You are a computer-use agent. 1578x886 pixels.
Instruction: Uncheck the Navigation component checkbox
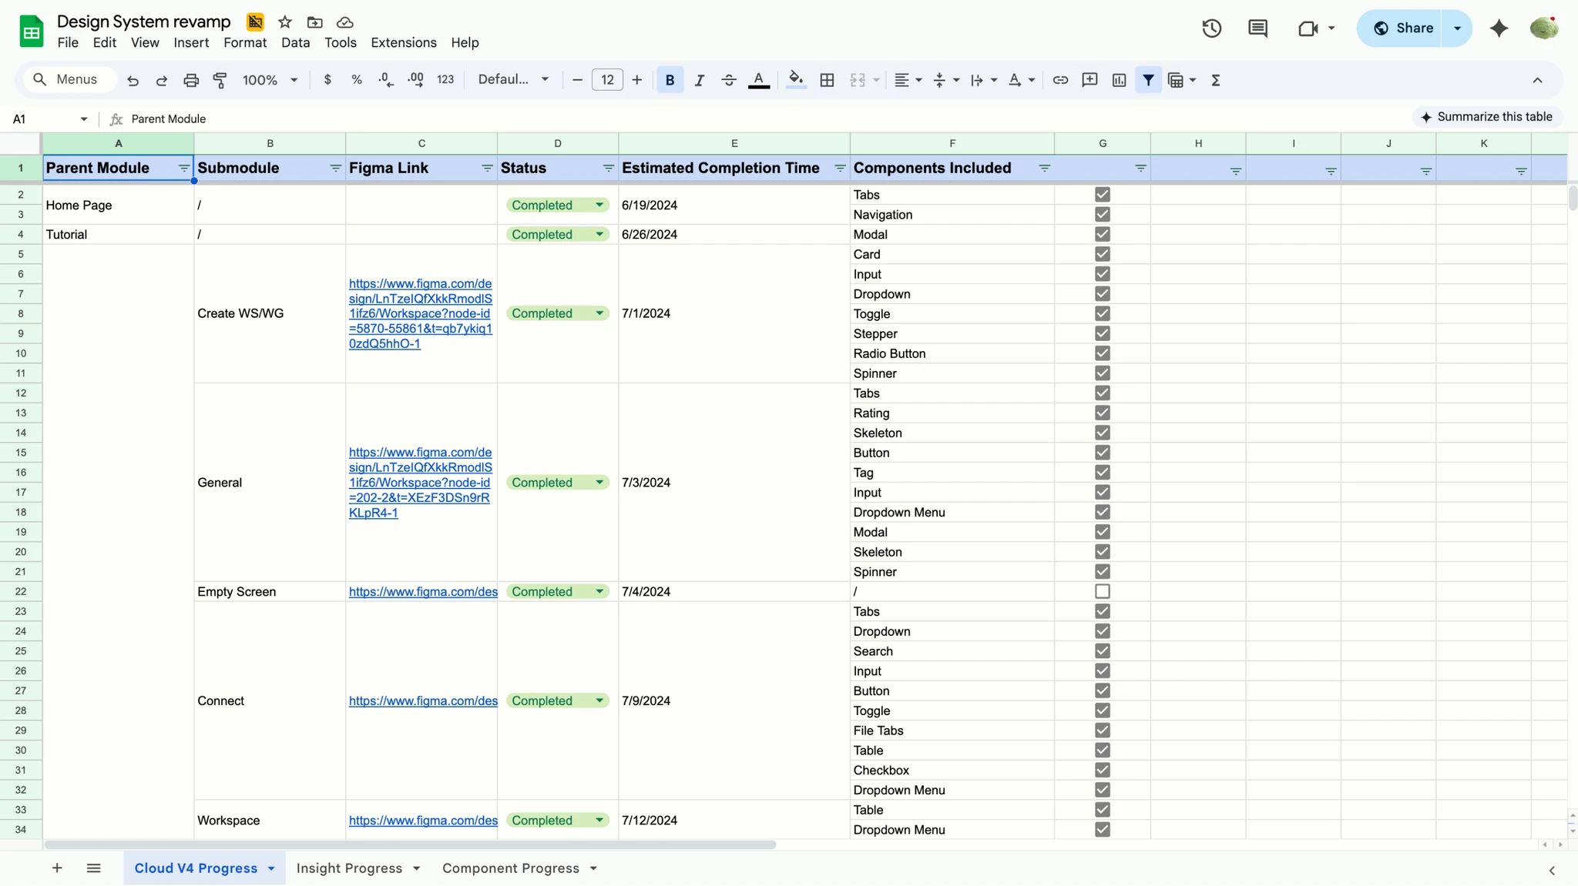(x=1102, y=215)
